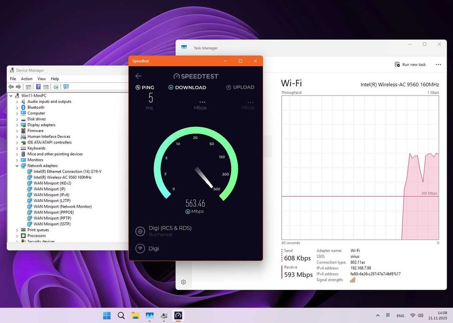Select WAN Miniport (Network Monitor)
The image size is (453, 323).
(63, 206)
